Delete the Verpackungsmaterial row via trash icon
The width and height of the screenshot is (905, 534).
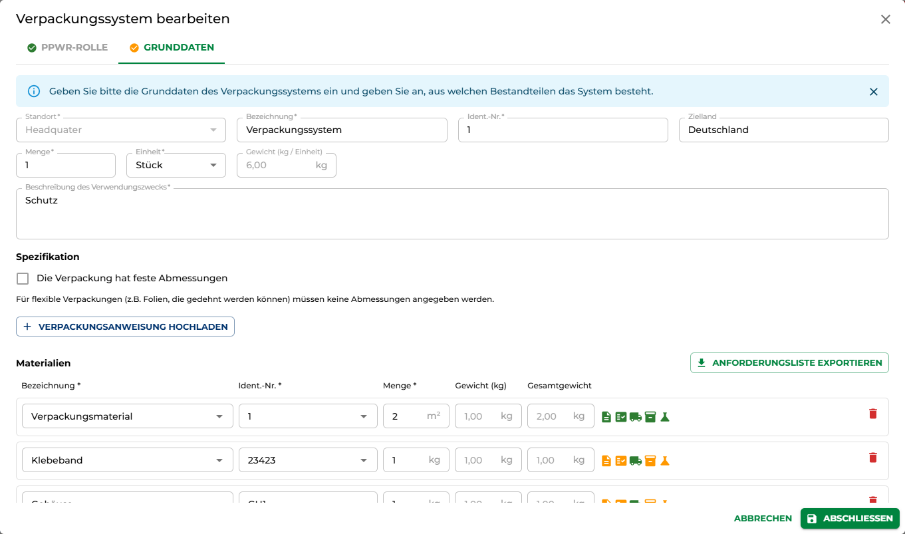[x=873, y=414]
